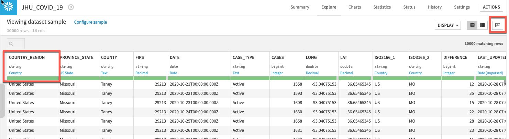Open the Charts tab

tap(354, 7)
